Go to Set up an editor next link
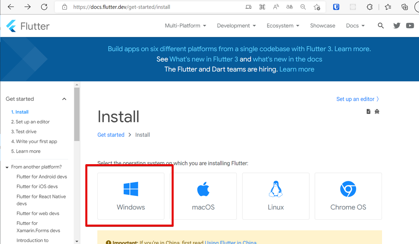 (x=358, y=99)
